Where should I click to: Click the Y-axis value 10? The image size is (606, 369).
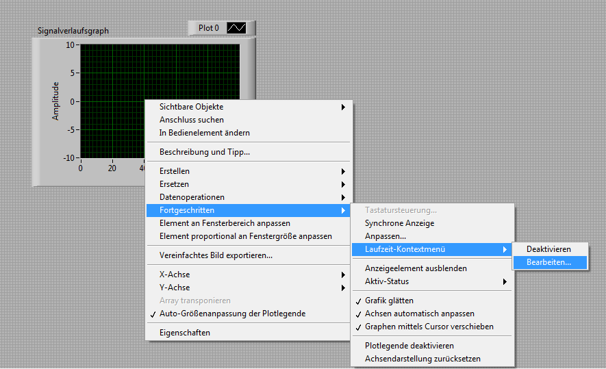pyautogui.click(x=70, y=44)
